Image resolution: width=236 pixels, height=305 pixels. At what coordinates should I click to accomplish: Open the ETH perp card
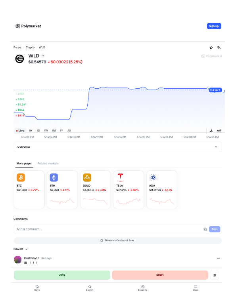point(62,190)
